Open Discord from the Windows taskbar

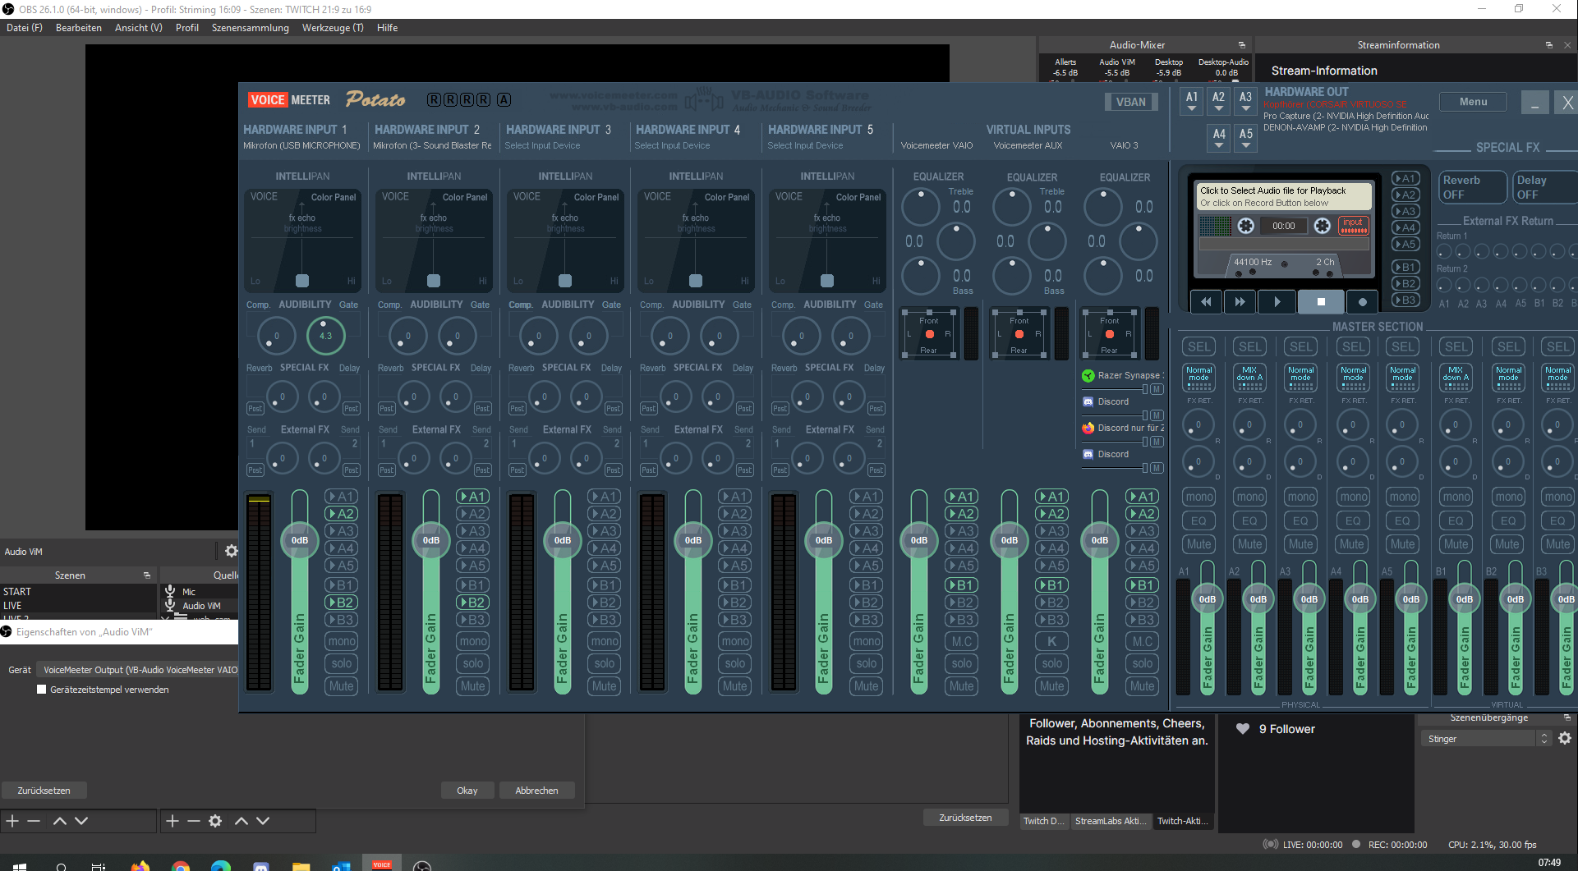[261, 866]
